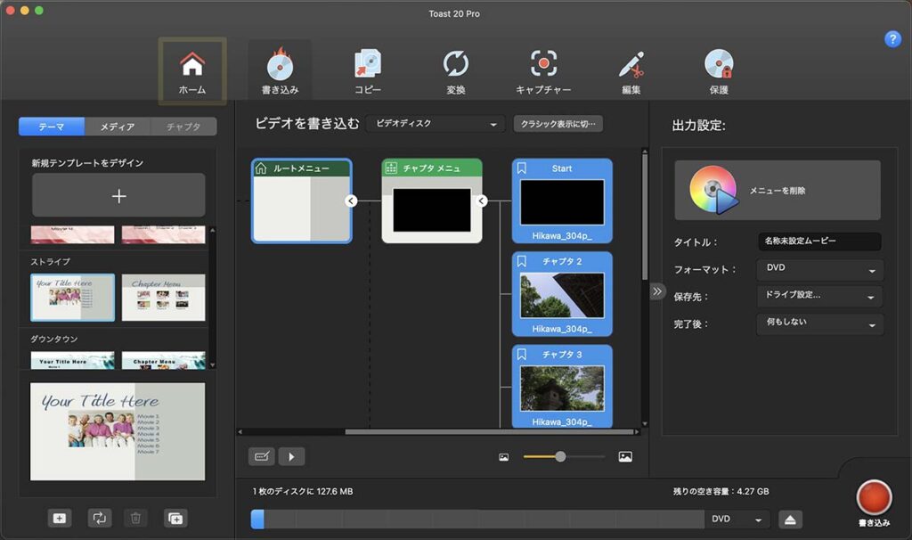Adjust the thumbnail size slider
Viewport: 912px width, 540px height.
click(560, 456)
